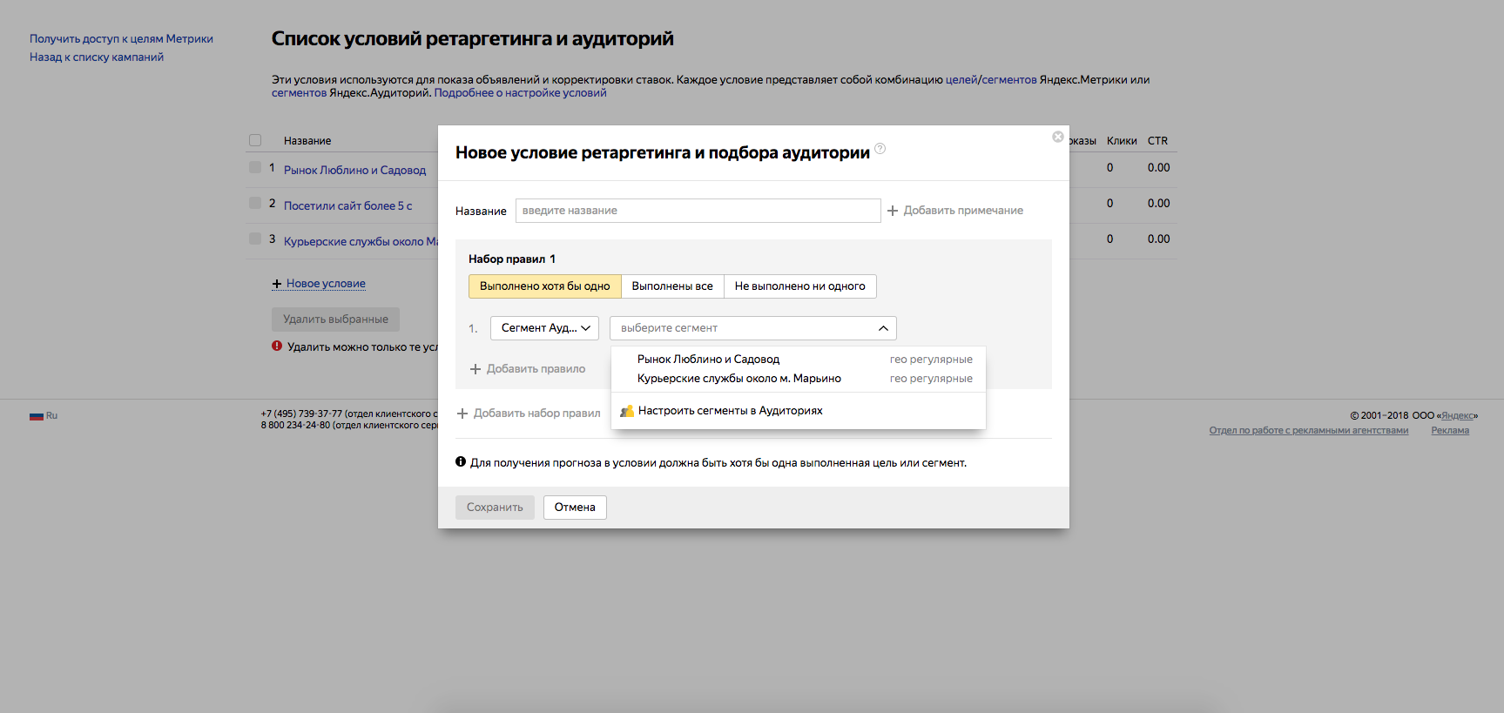Viewport: 1504px width, 713px height.
Task: Check the box for Рынок Люблино и Садовод row
Action: [255, 167]
